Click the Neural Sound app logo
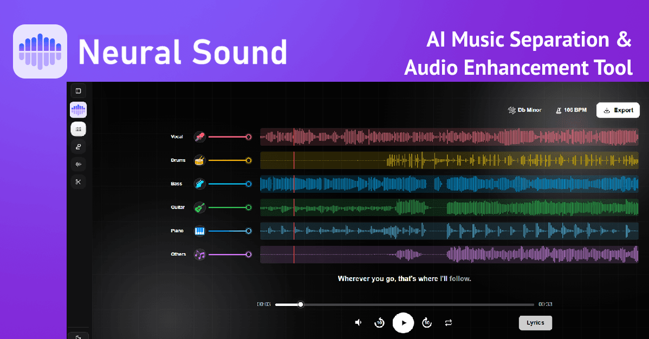 [40, 51]
